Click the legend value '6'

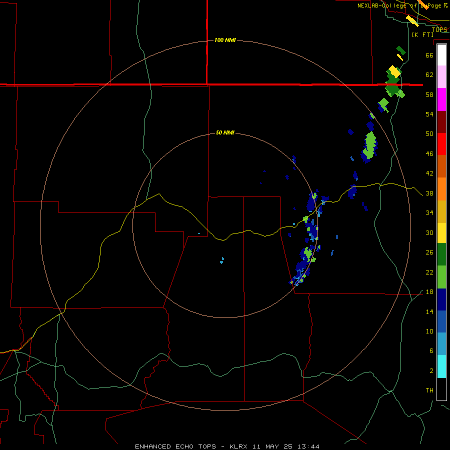pyautogui.click(x=431, y=351)
